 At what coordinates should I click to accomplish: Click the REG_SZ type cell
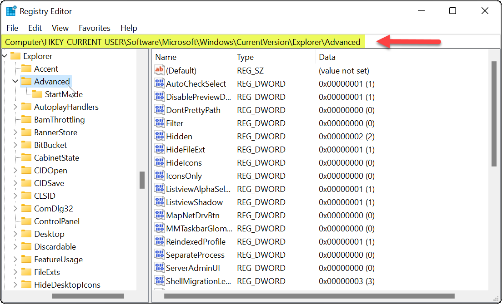pos(251,71)
